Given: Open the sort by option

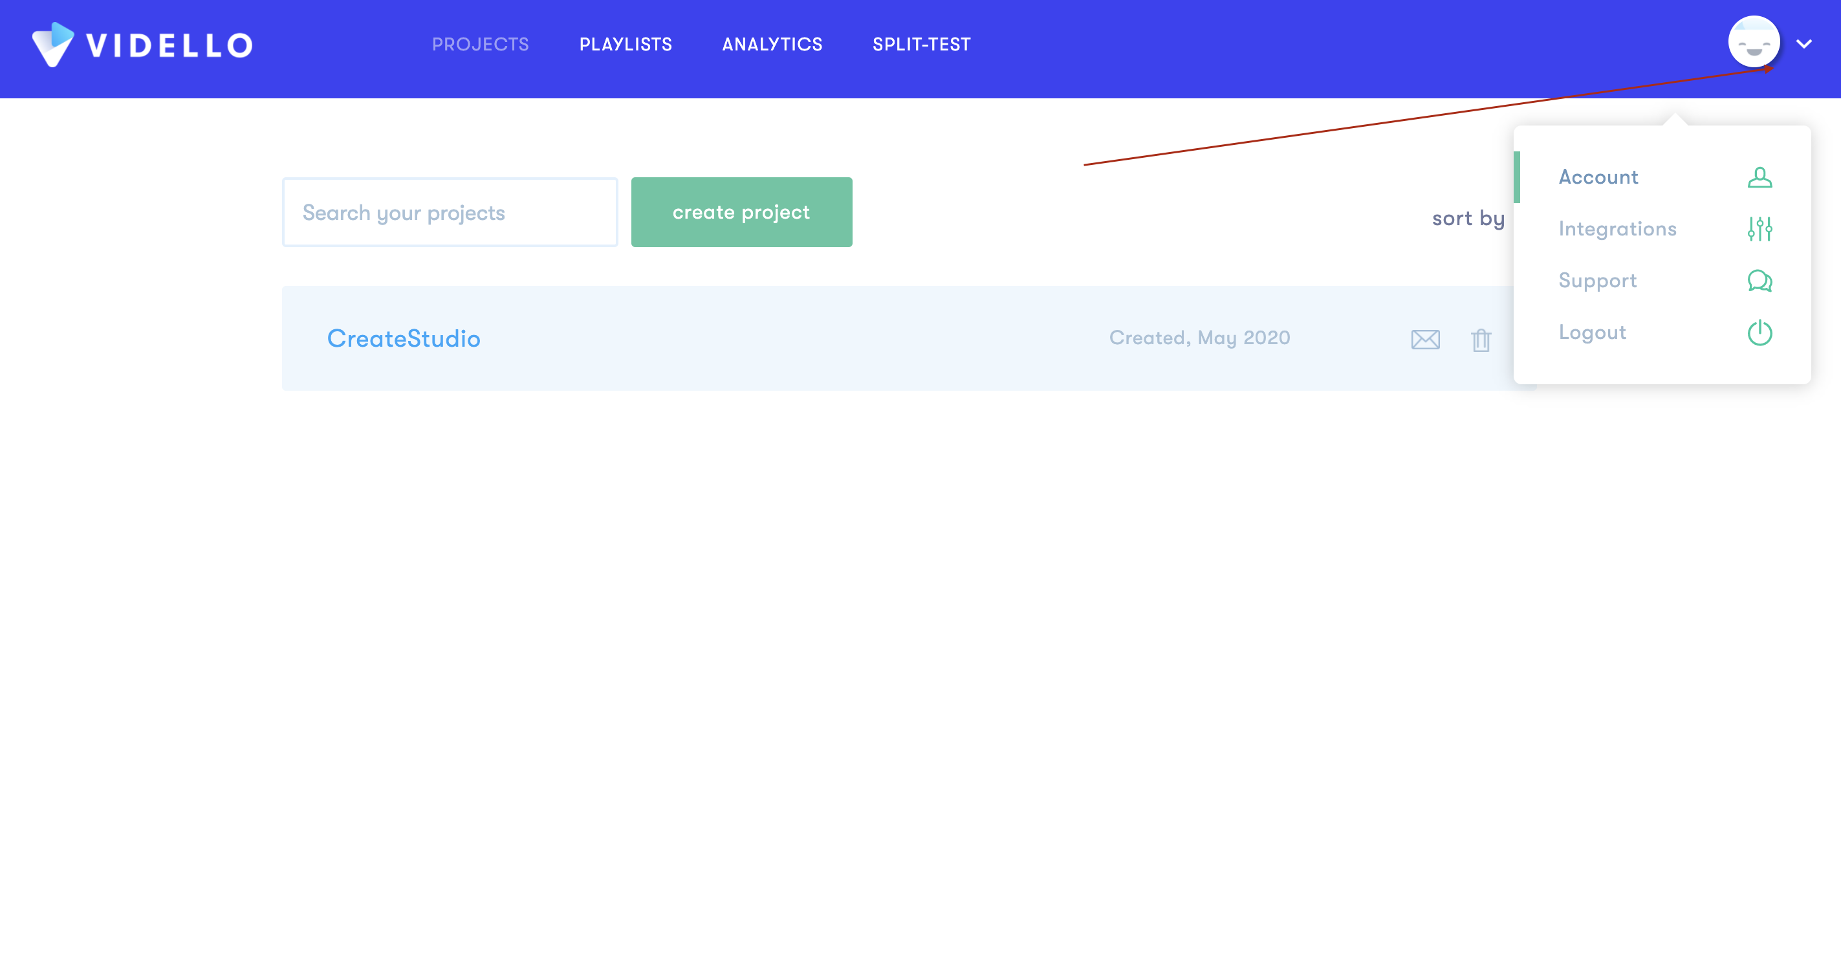Looking at the screenshot, I should 1468,218.
